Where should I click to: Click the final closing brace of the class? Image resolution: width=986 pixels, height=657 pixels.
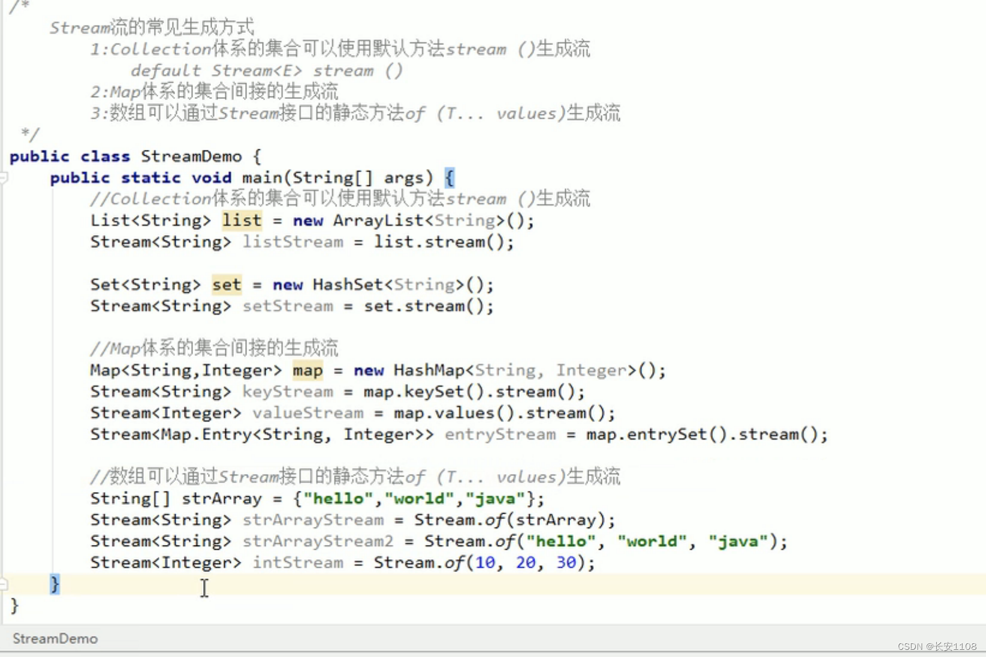[14, 606]
